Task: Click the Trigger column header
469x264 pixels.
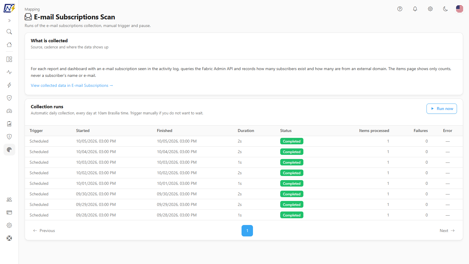Action: click(36, 131)
